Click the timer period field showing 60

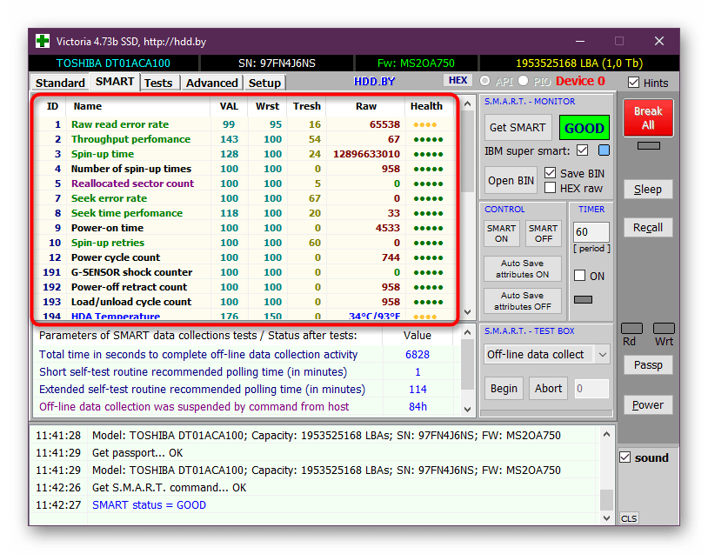click(x=591, y=232)
